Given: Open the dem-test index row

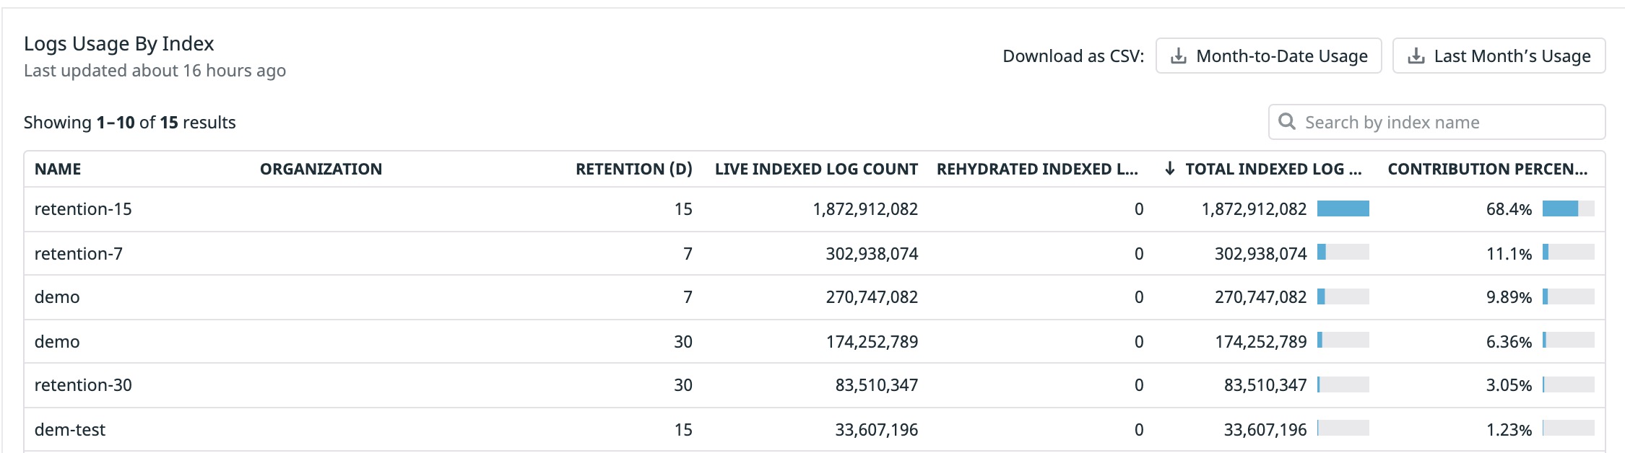Looking at the screenshot, I should point(70,430).
